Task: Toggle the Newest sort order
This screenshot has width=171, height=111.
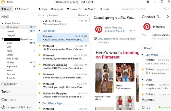Action: coord(83,15)
